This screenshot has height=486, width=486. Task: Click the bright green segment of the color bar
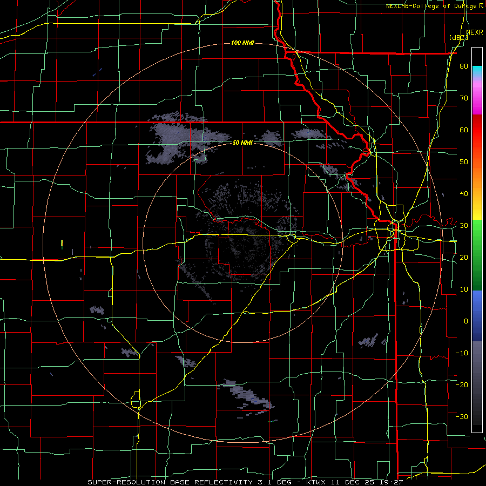[477, 231]
